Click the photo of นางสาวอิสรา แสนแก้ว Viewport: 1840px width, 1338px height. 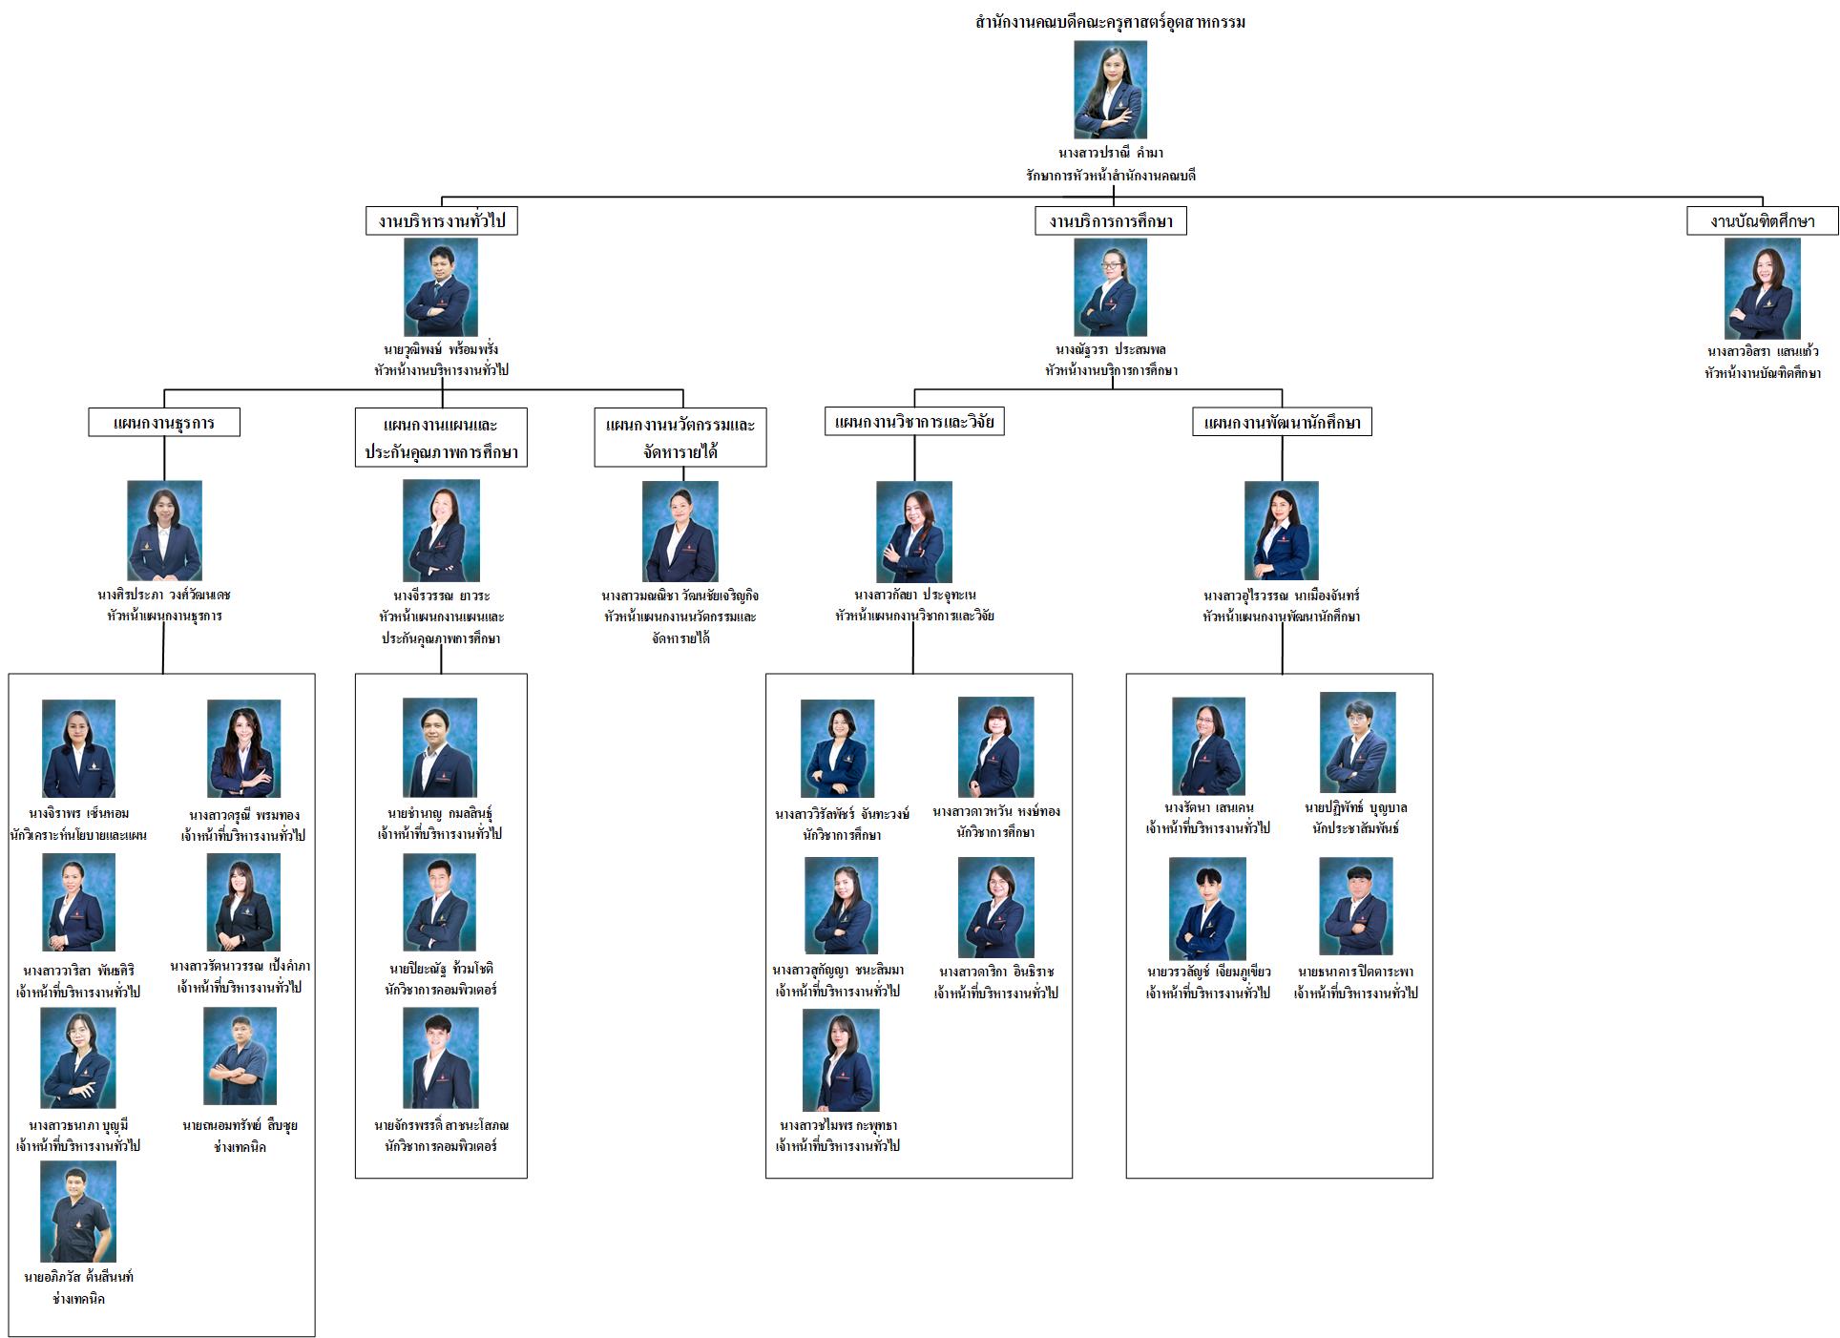(x=1762, y=288)
